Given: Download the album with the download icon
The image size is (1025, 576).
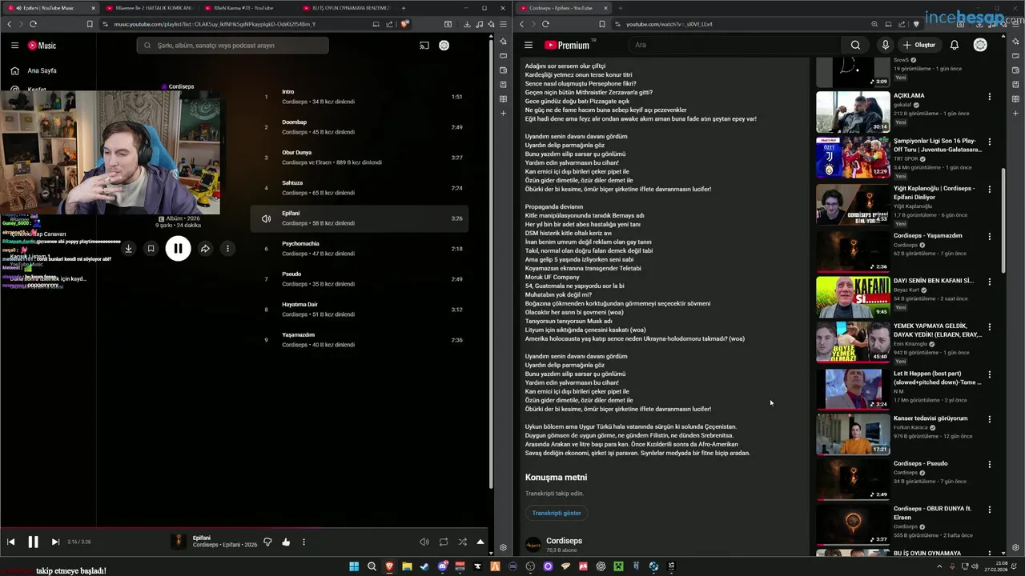Looking at the screenshot, I should coord(128,249).
